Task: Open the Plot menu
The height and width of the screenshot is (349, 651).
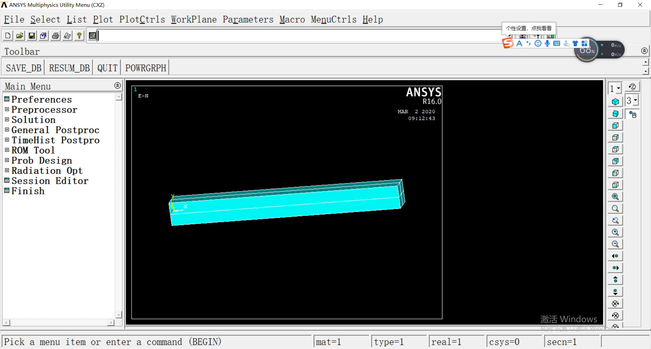Action: pyautogui.click(x=103, y=19)
